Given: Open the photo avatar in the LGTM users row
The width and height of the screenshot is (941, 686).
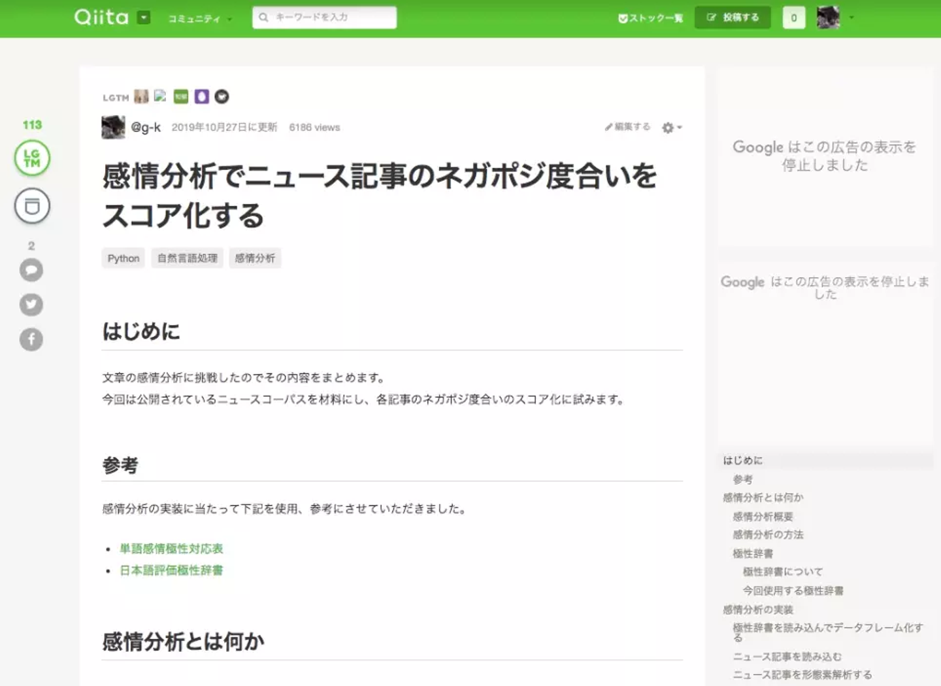Looking at the screenshot, I should tap(141, 97).
